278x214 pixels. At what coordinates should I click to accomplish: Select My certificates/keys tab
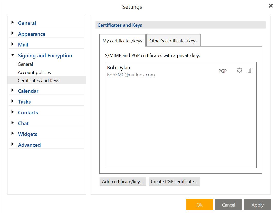point(122,40)
